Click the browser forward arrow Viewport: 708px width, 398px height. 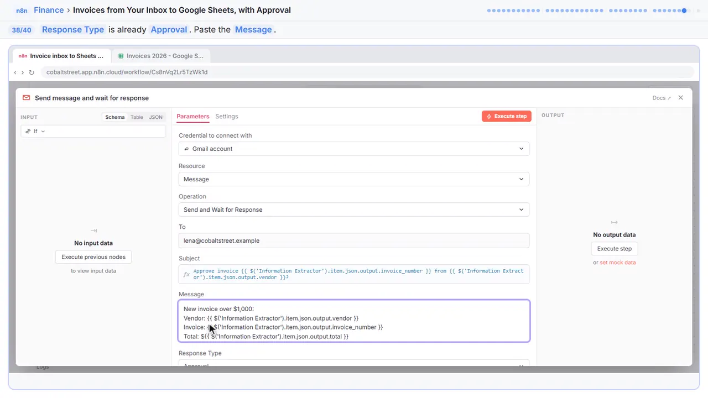pyautogui.click(x=23, y=72)
